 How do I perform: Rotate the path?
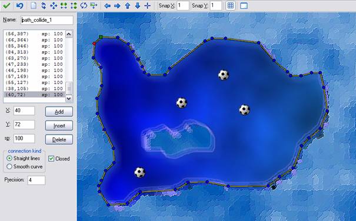click(x=84, y=5)
